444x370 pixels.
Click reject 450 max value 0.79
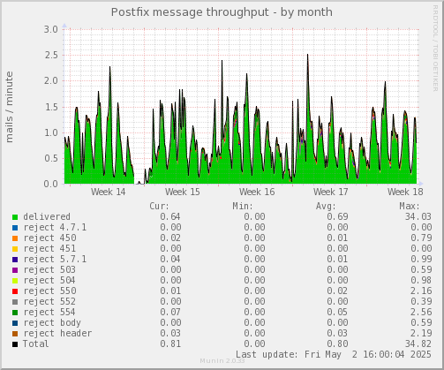pyautogui.click(x=421, y=238)
